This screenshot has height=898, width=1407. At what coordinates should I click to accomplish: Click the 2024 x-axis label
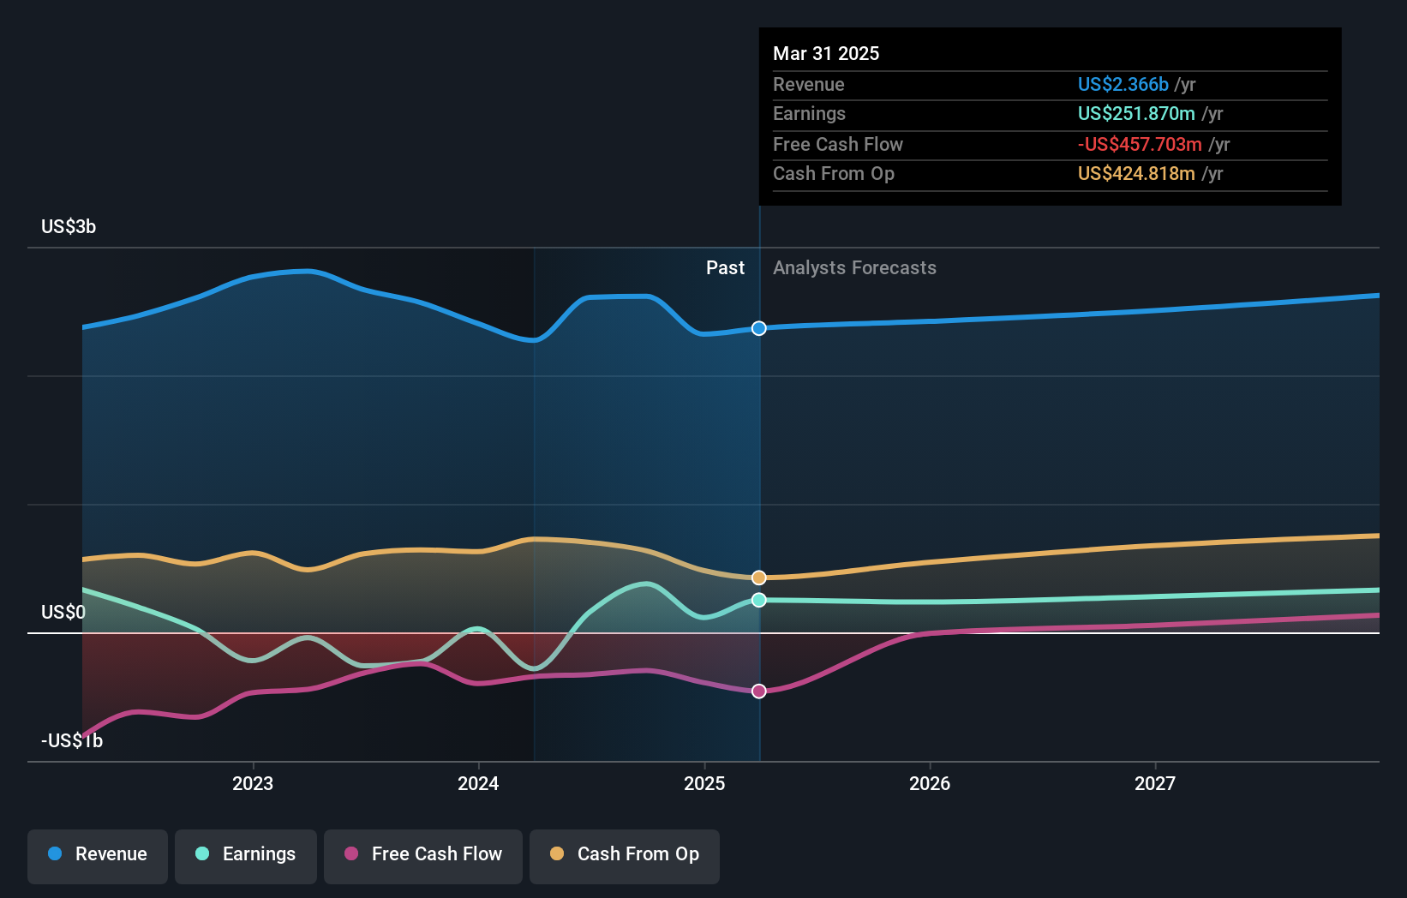click(478, 783)
